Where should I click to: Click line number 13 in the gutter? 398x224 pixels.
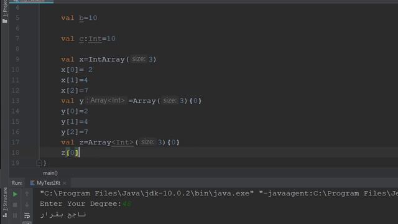pyautogui.click(x=15, y=101)
